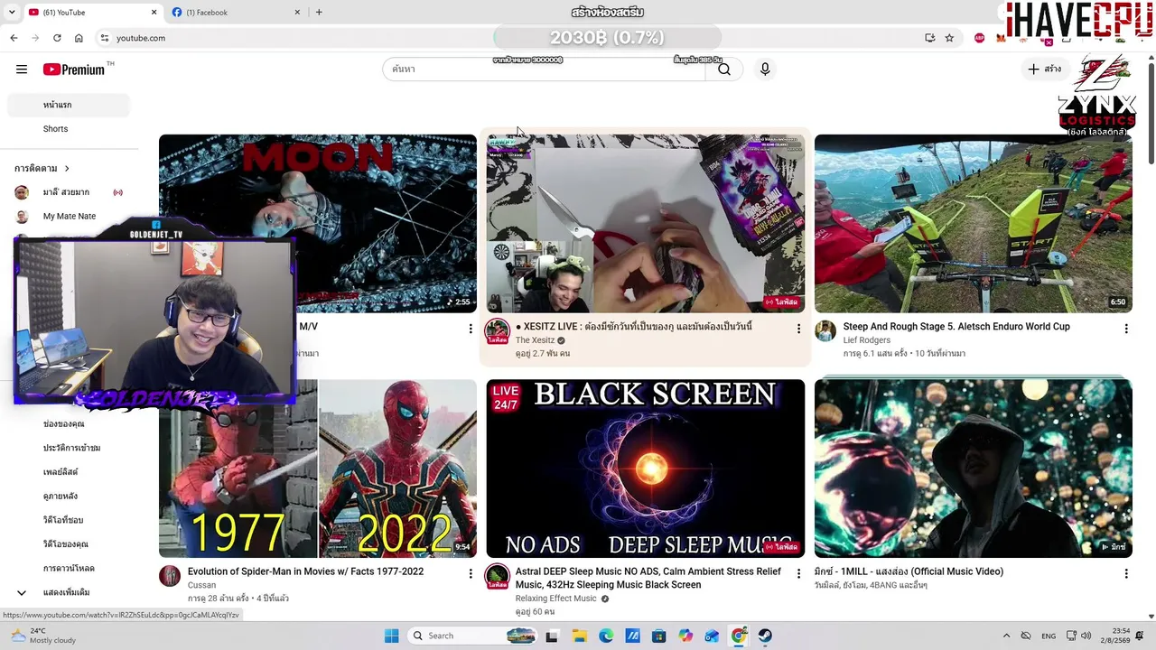Click the magnifier search button on YouTube
1156x650 pixels.
pos(724,70)
